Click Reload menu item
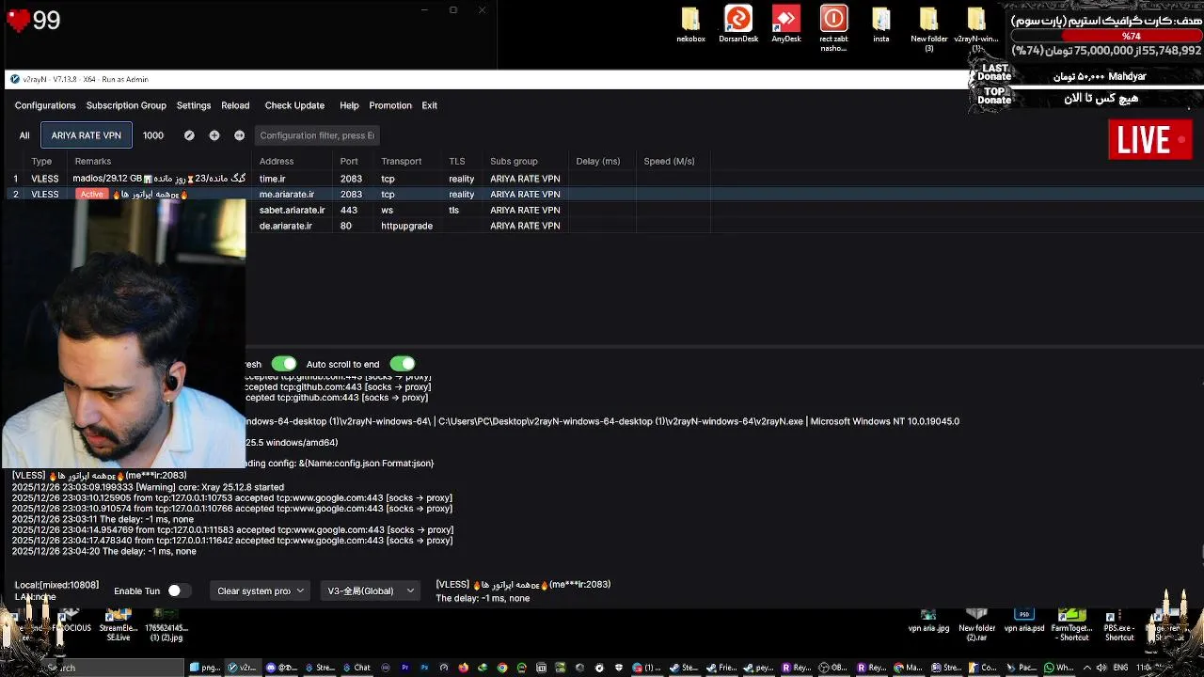The image size is (1204, 677). point(235,105)
